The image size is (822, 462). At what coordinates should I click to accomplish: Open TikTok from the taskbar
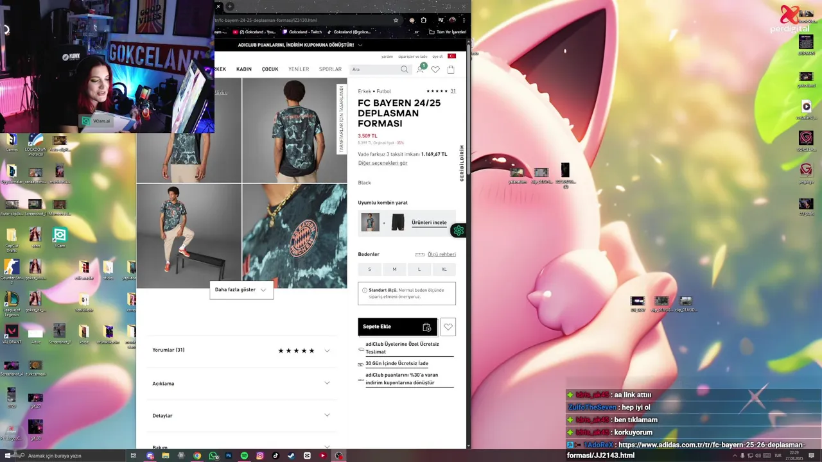[x=275, y=456]
